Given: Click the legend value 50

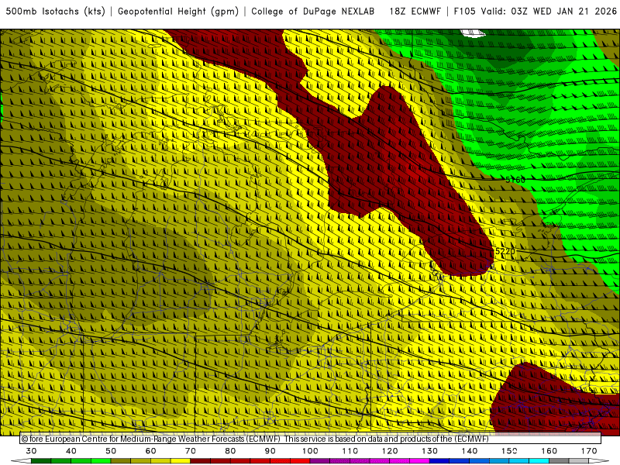Looking at the screenshot, I should [x=111, y=451].
